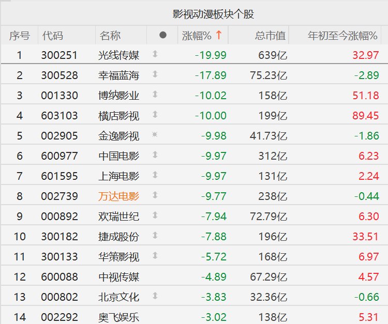388x324 pixels.
Task: Click stock code 300251
Action: 59,55
